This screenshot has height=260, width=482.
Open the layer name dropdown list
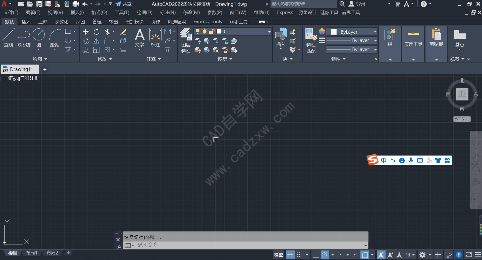tap(269, 32)
